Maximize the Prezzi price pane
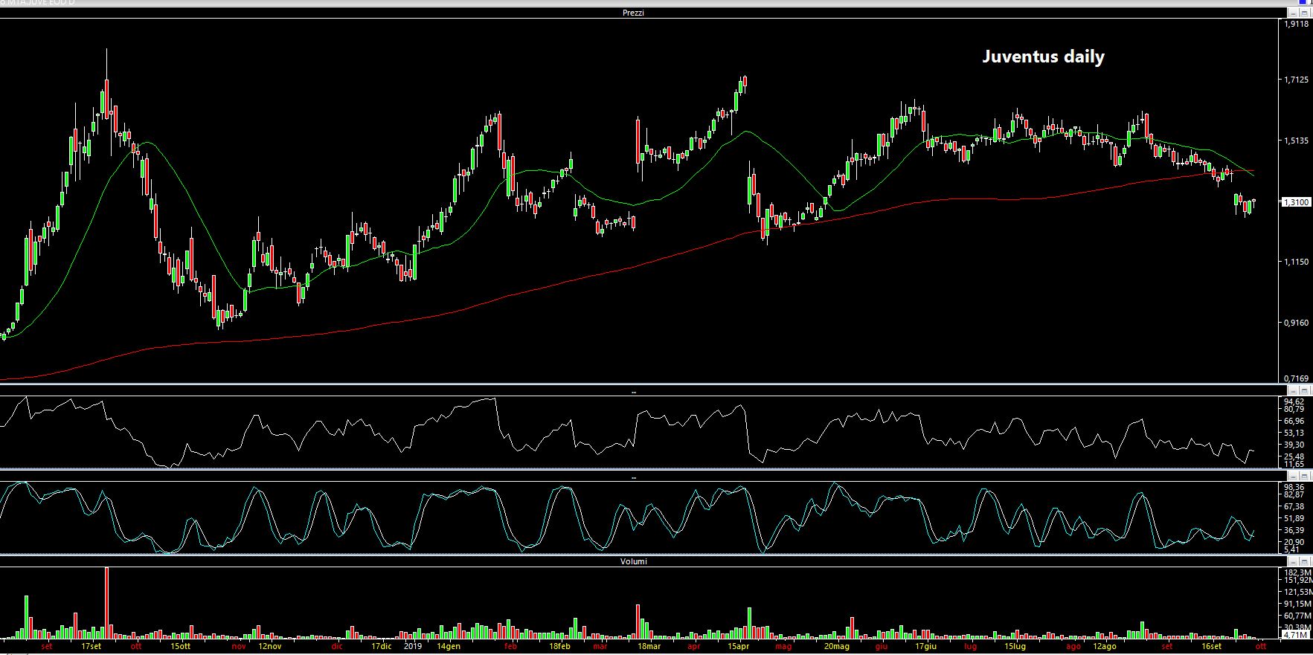The width and height of the screenshot is (1313, 655). tap(1304, 13)
